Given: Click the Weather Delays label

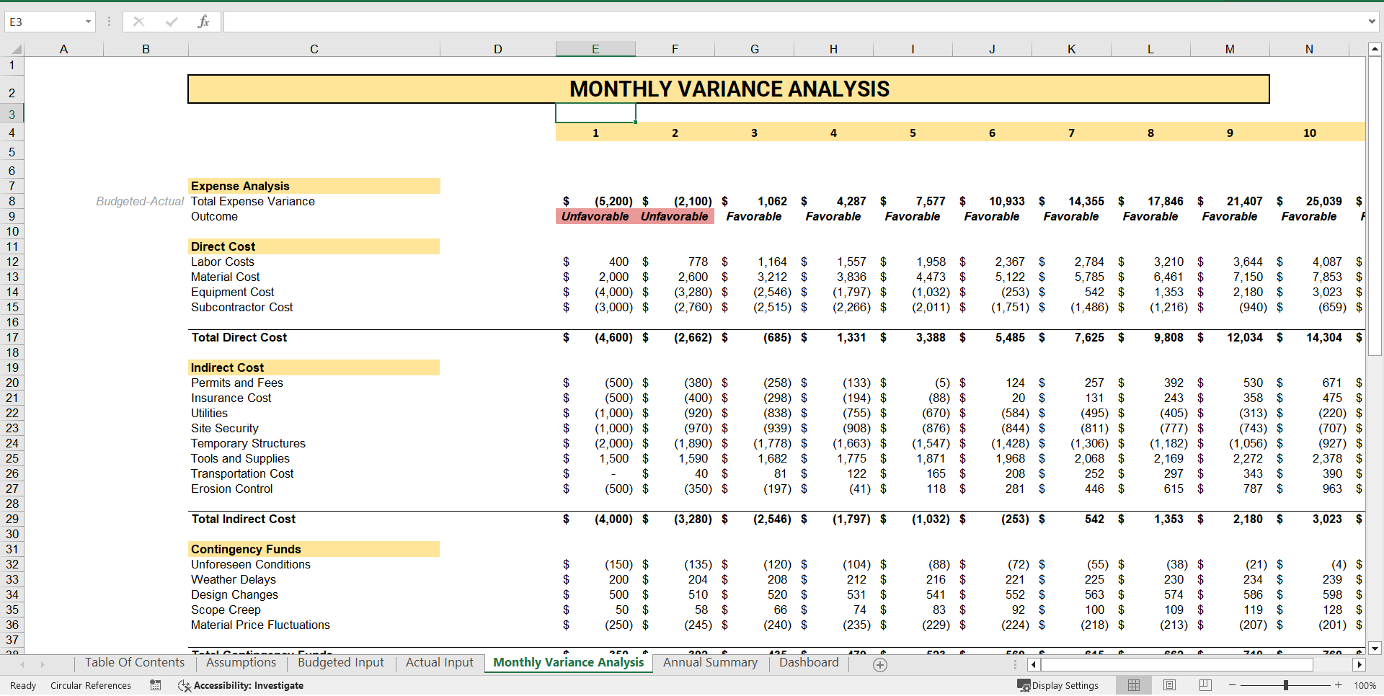Looking at the screenshot, I should [234, 580].
